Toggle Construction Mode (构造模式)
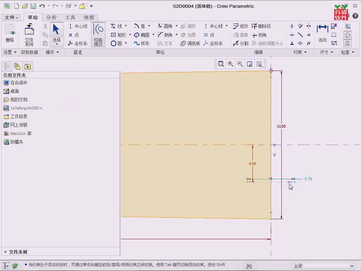 tap(98, 35)
